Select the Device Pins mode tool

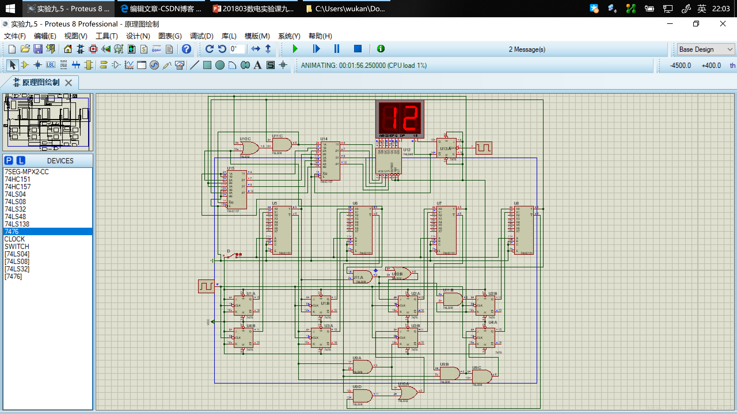pyautogui.click(x=116, y=65)
